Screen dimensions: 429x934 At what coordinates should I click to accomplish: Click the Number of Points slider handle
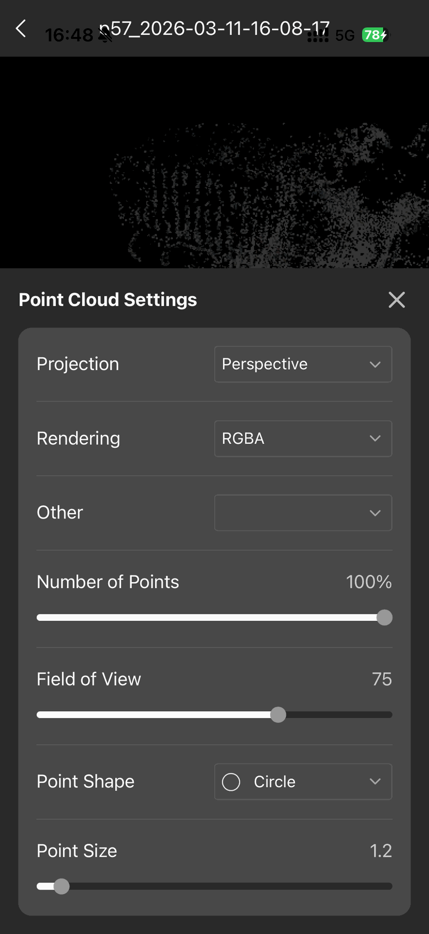point(384,618)
